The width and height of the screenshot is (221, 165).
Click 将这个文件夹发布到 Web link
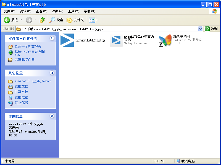(x=30, y=53)
